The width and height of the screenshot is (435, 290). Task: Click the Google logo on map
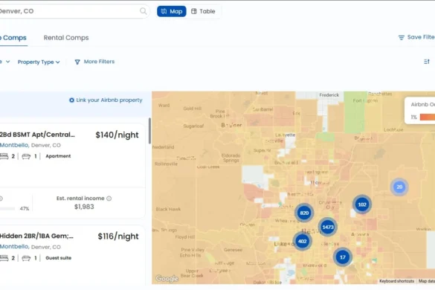click(167, 278)
